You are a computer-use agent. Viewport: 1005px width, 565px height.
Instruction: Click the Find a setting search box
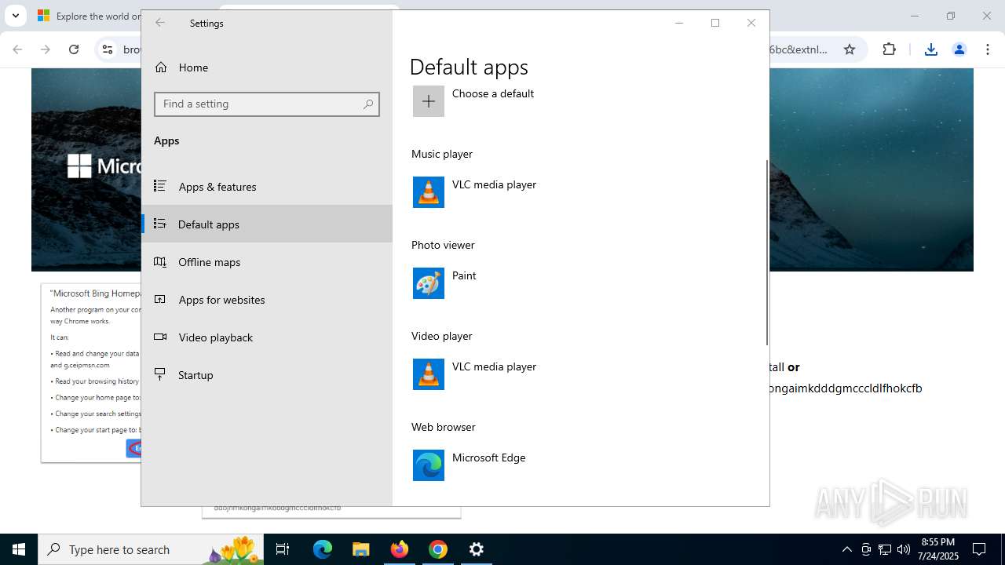tap(267, 104)
